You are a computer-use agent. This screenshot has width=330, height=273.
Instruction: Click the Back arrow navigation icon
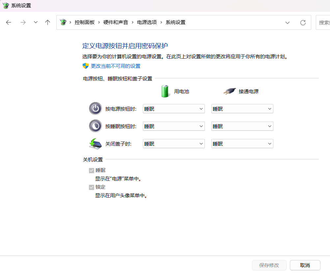pyautogui.click(x=9, y=22)
